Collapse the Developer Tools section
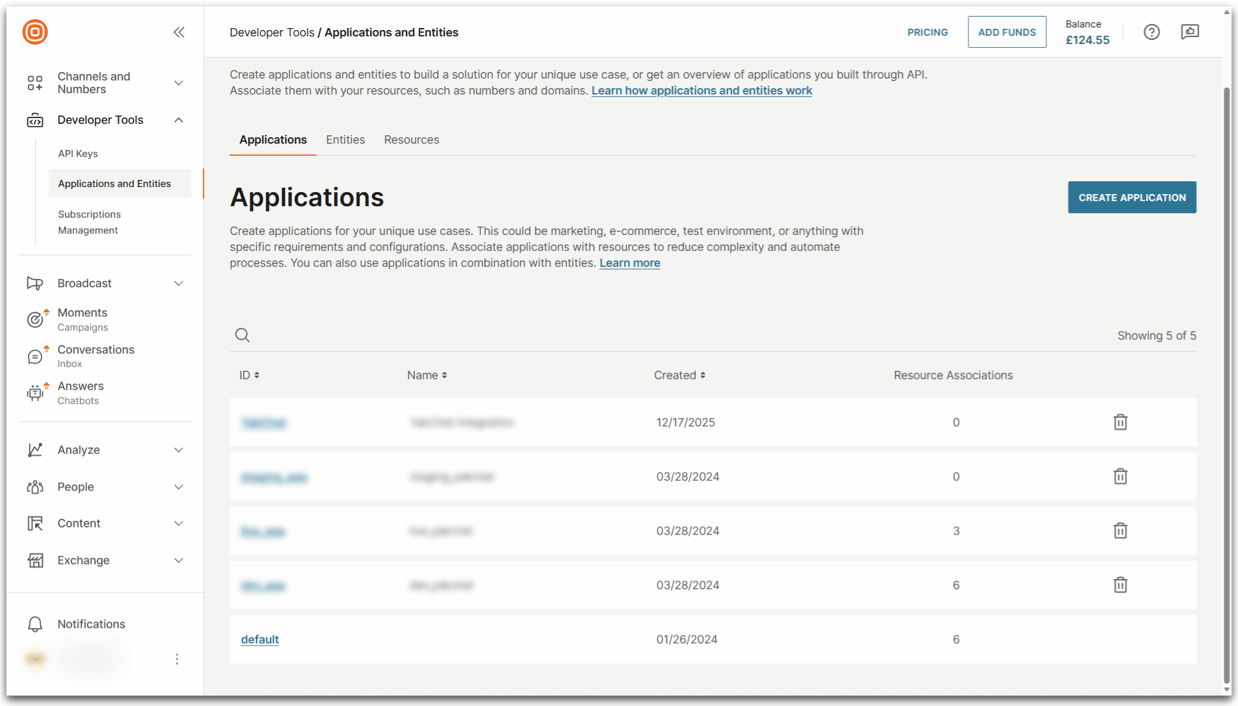Image resolution: width=1238 pixels, height=706 pixels. [x=179, y=119]
